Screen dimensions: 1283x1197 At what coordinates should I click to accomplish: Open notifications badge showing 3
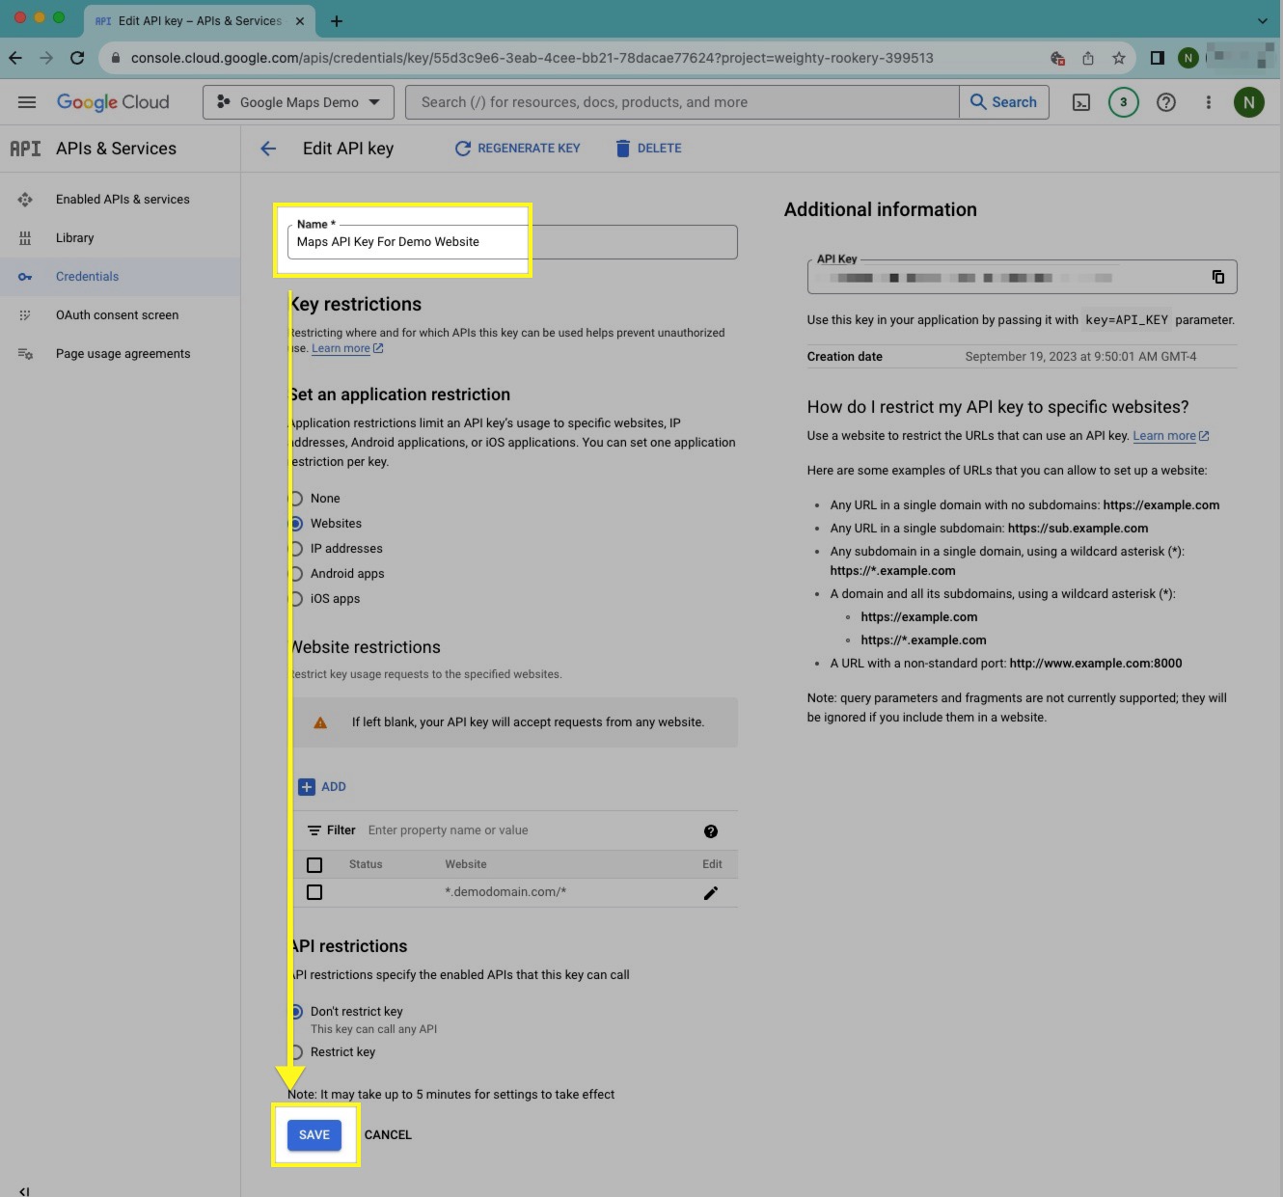tap(1123, 102)
